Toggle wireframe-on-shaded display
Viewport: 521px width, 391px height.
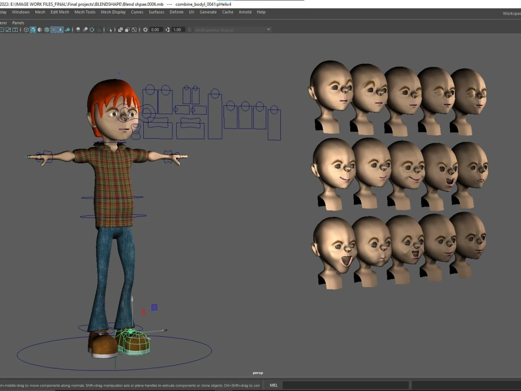46,30
